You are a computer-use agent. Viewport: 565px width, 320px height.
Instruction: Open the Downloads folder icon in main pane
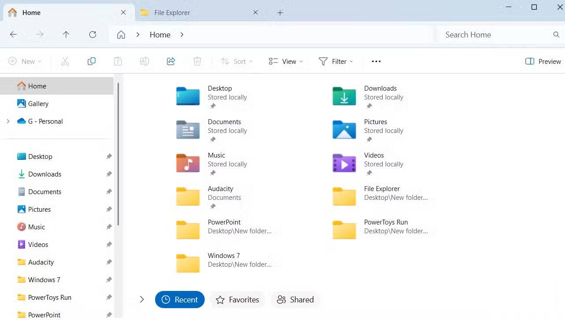[344, 96]
